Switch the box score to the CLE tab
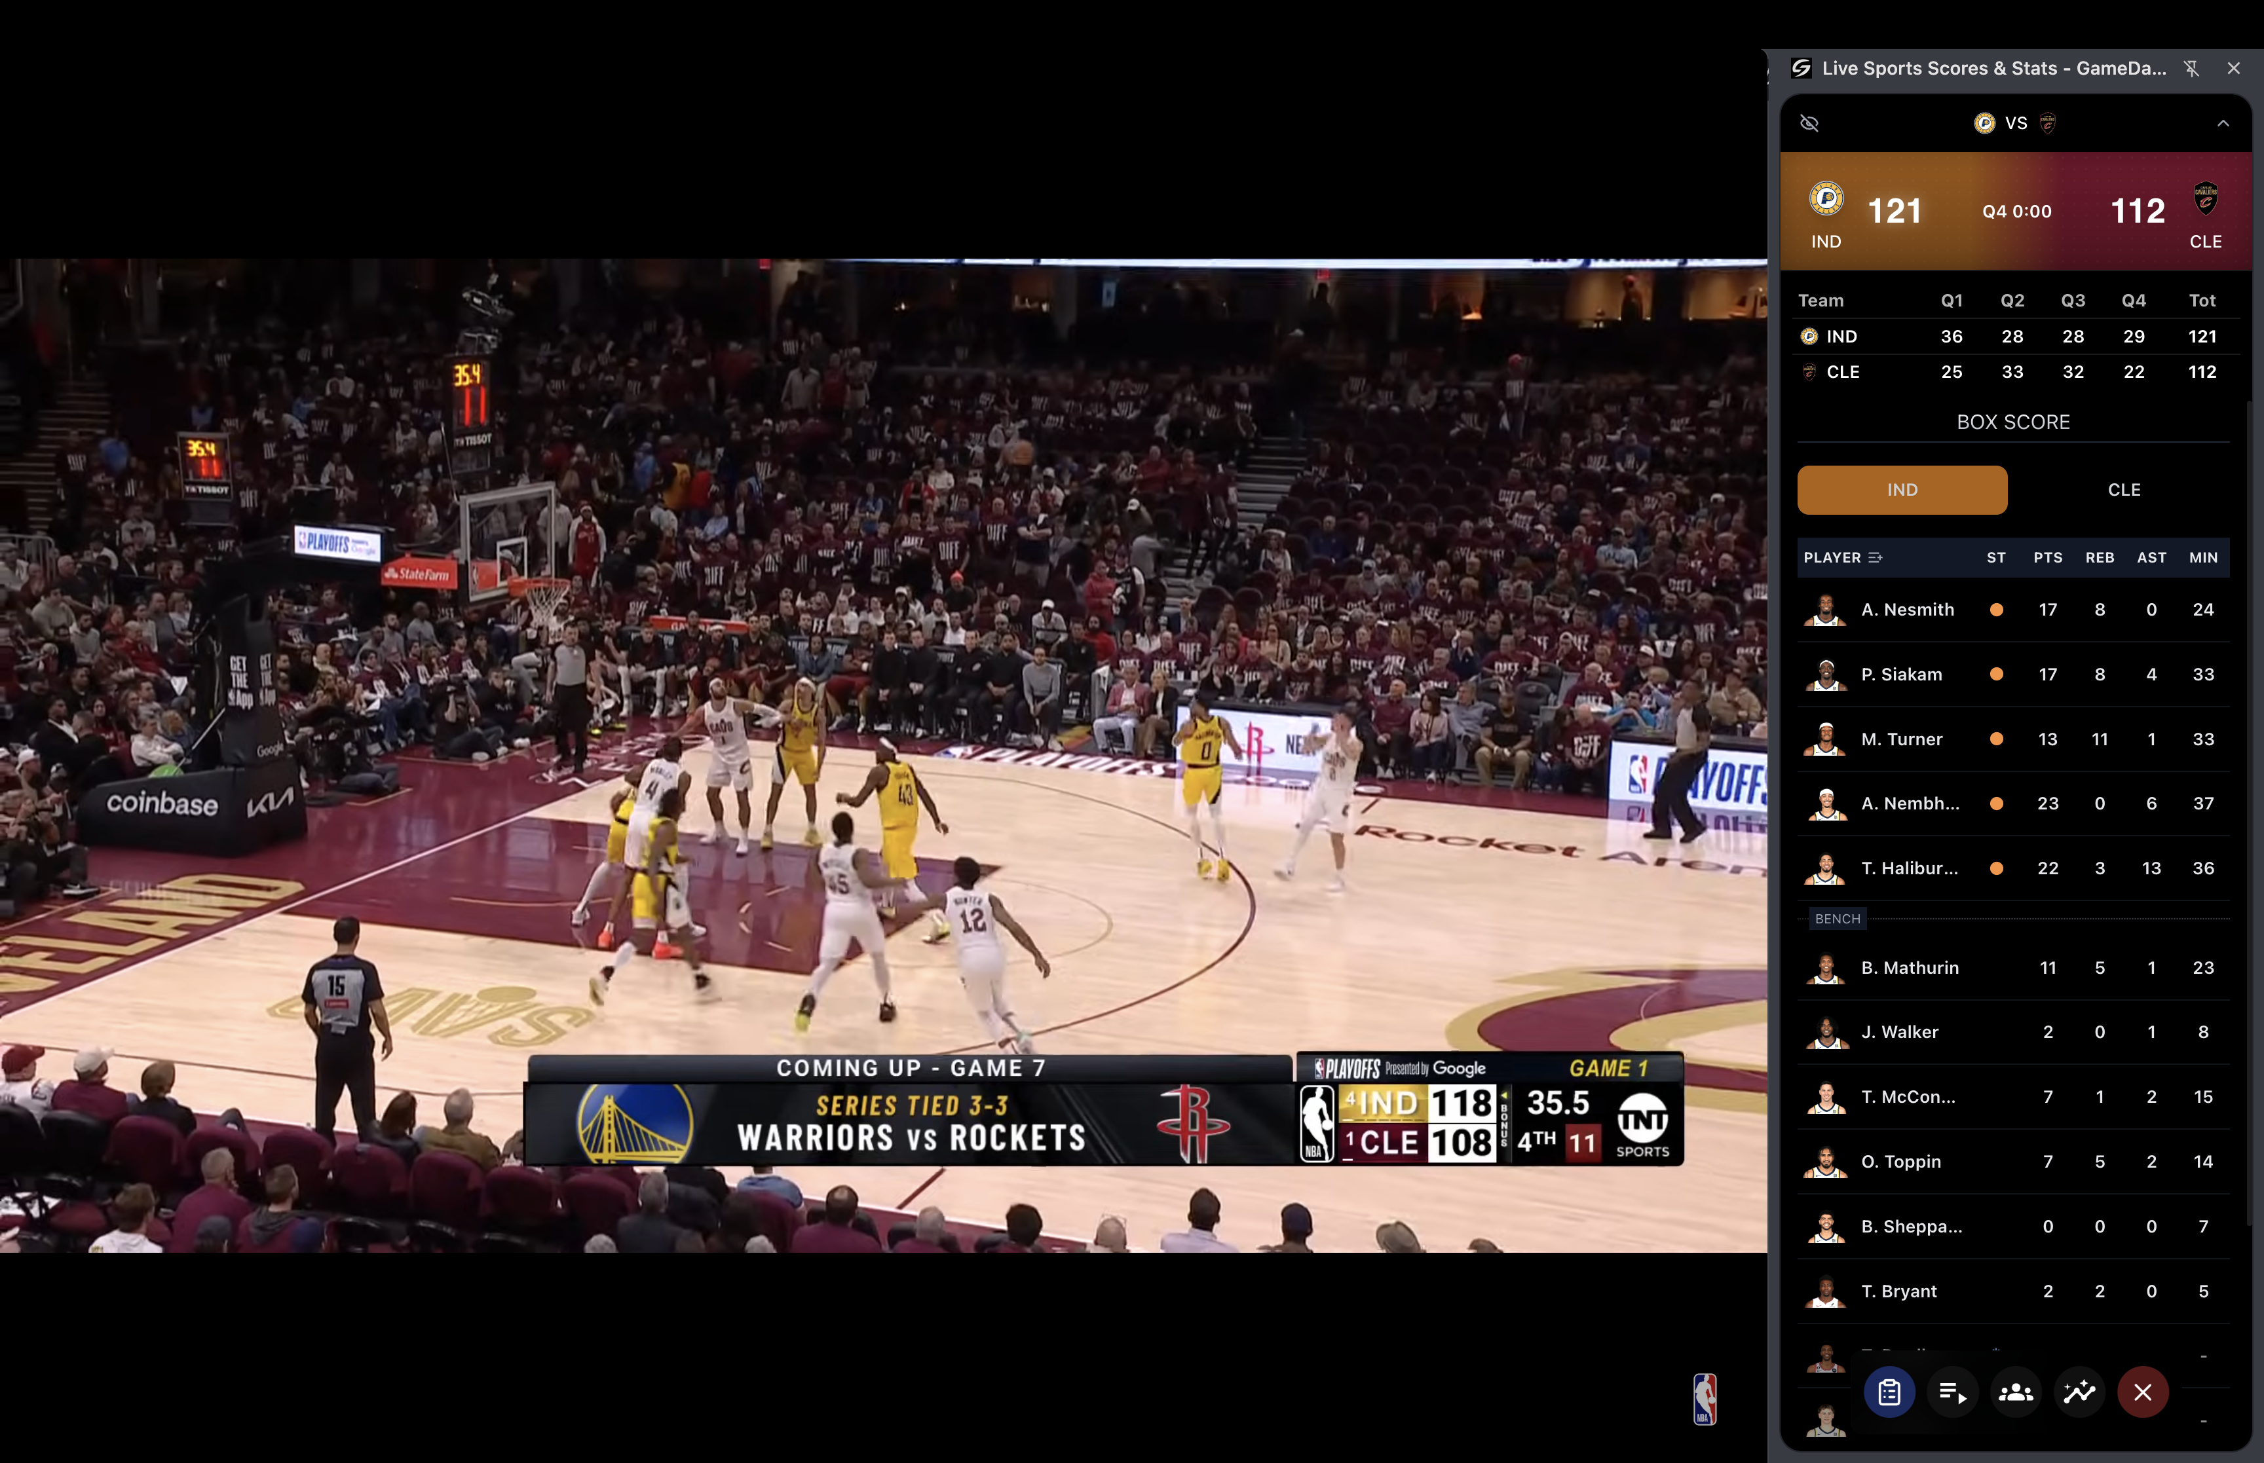Viewport: 2264px width, 1463px height. tap(2124, 491)
